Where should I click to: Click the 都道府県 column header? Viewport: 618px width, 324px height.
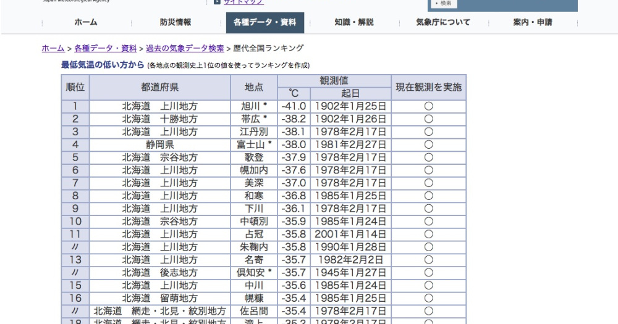160,87
